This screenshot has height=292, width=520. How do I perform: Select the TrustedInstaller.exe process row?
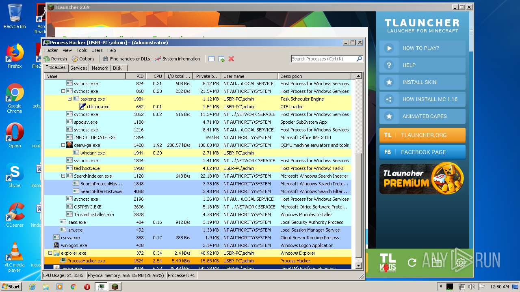pos(198,215)
